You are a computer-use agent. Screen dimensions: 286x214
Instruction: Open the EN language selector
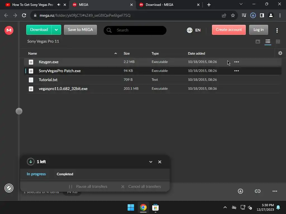coord(194,30)
